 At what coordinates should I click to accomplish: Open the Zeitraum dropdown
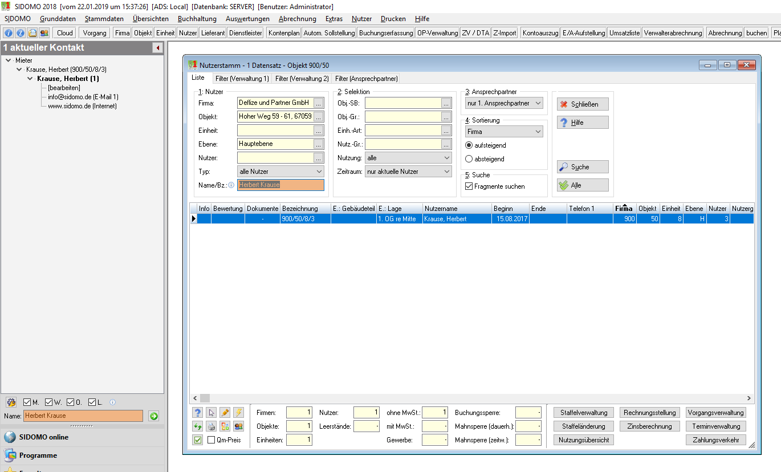[409, 172]
